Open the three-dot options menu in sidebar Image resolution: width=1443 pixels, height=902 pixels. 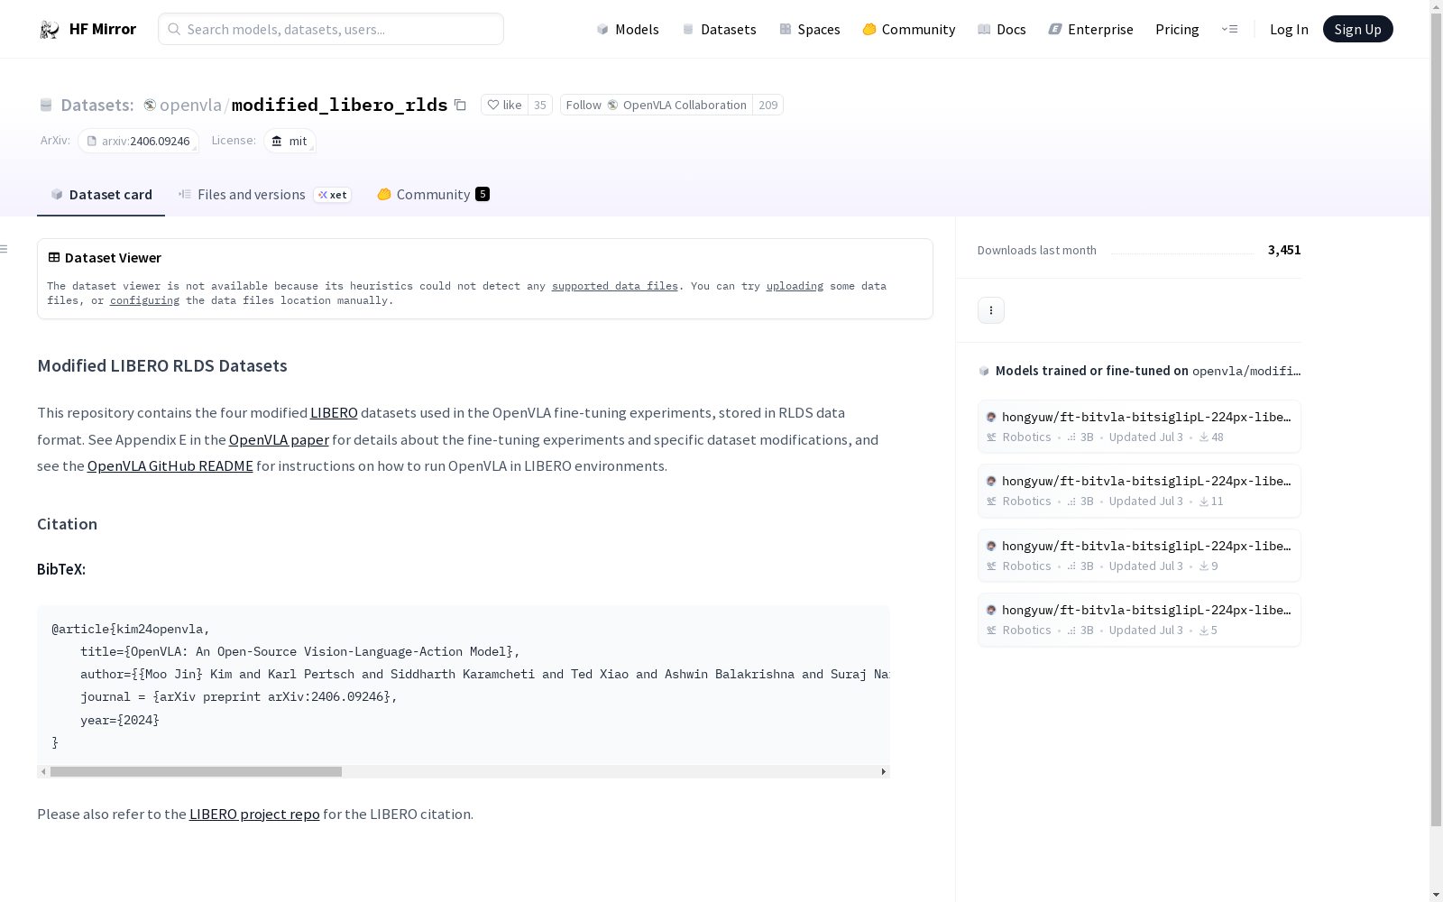991,310
